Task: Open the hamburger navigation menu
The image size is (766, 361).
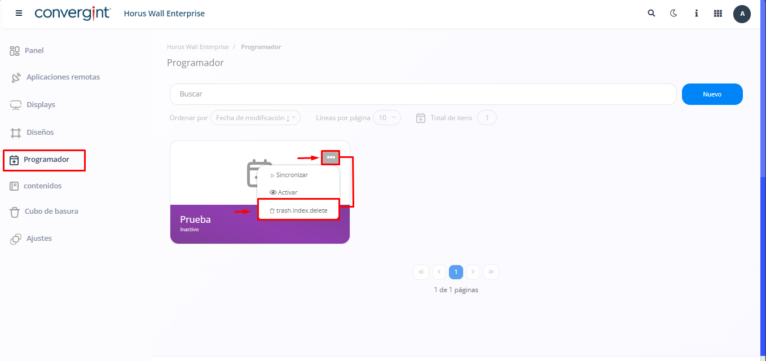Action: pyautogui.click(x=19, y=14)
